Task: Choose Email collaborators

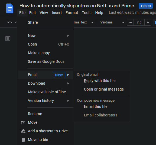Action: 102,115
